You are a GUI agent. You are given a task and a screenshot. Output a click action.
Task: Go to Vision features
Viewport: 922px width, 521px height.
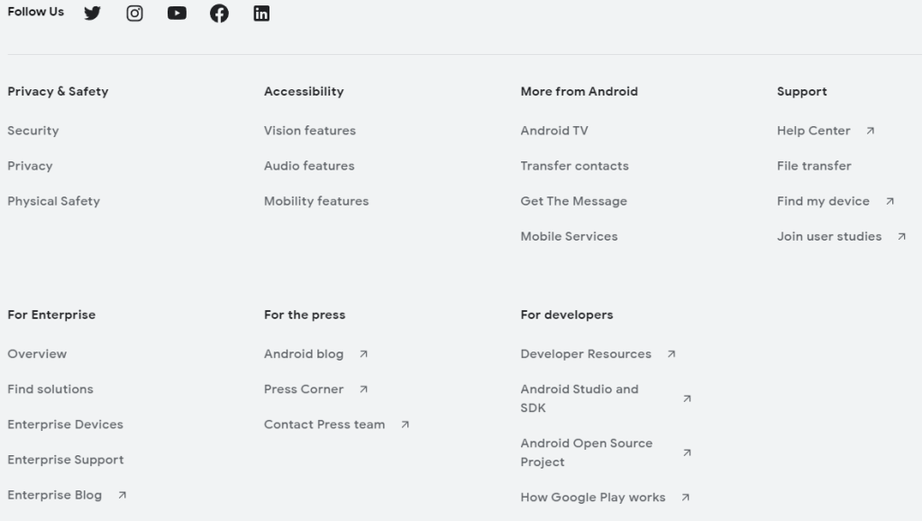pos(310,131)
